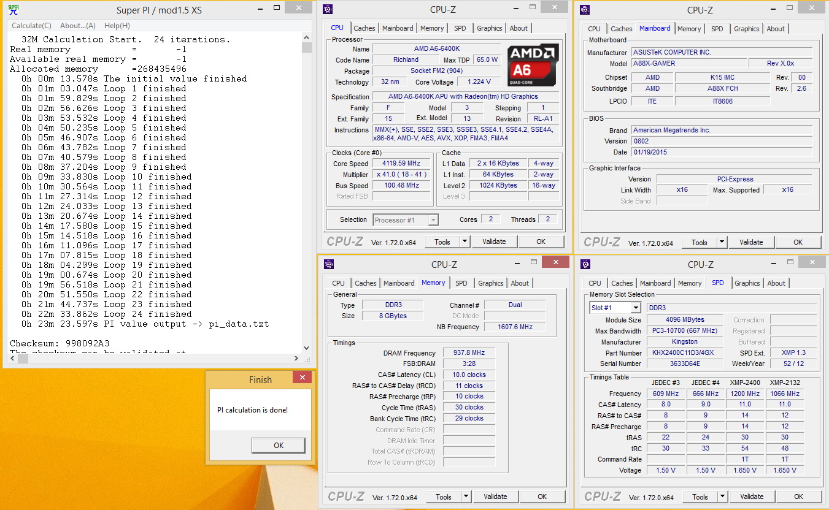
Task: Click Validate button in Memory window
Action: pos(495,497)
